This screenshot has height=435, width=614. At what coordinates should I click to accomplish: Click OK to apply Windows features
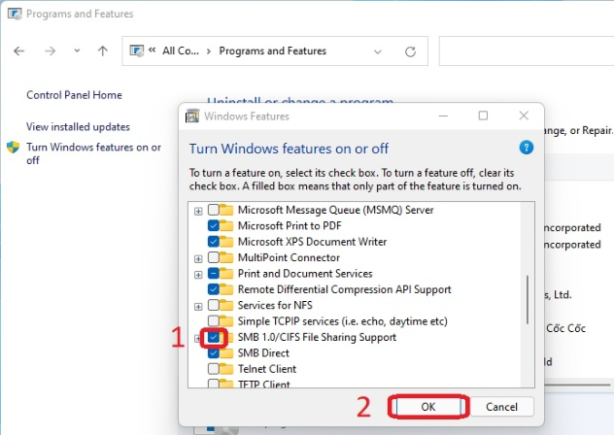428,407
